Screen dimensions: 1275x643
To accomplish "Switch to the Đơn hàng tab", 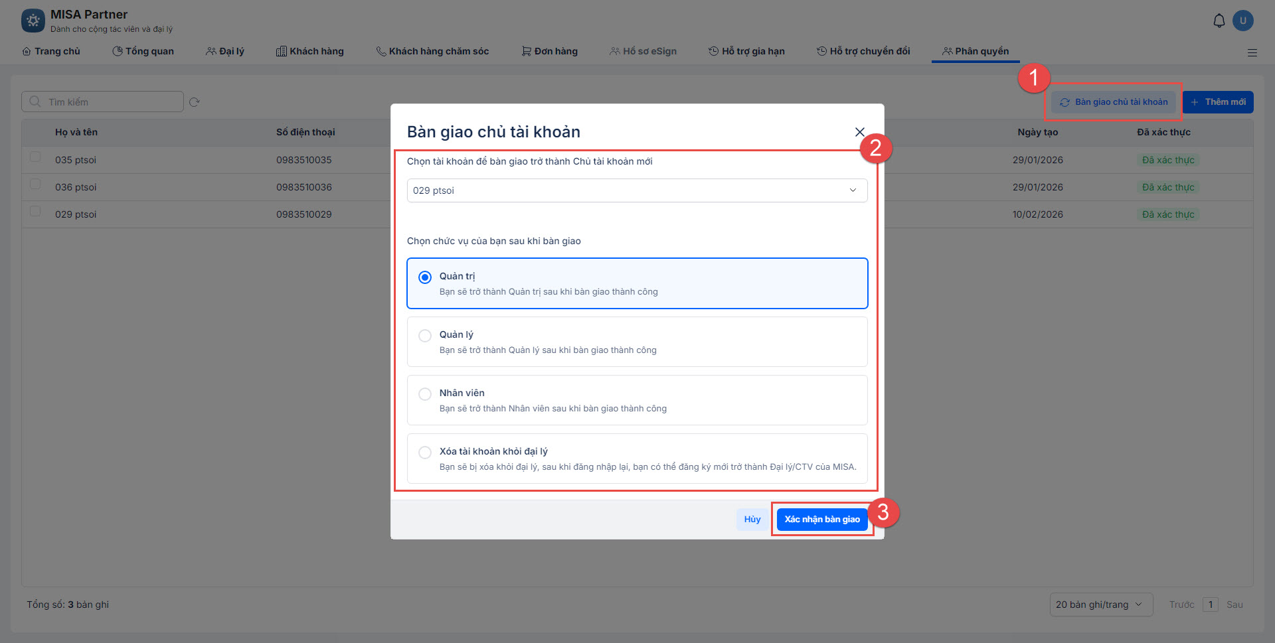I will click(550, 51).
